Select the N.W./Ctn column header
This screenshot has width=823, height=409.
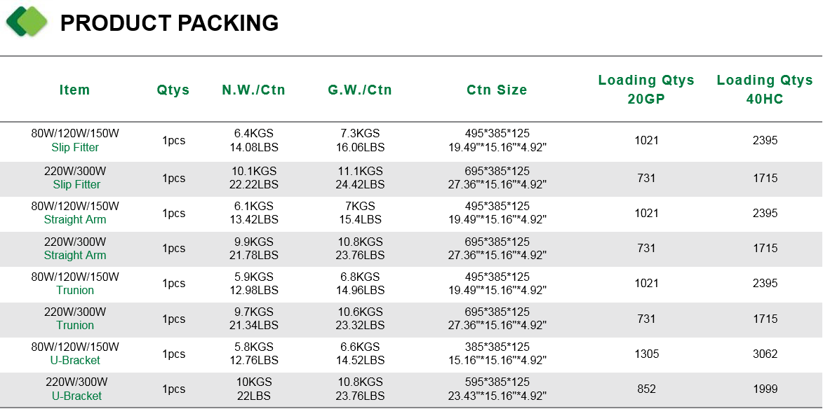pos(253,90)
